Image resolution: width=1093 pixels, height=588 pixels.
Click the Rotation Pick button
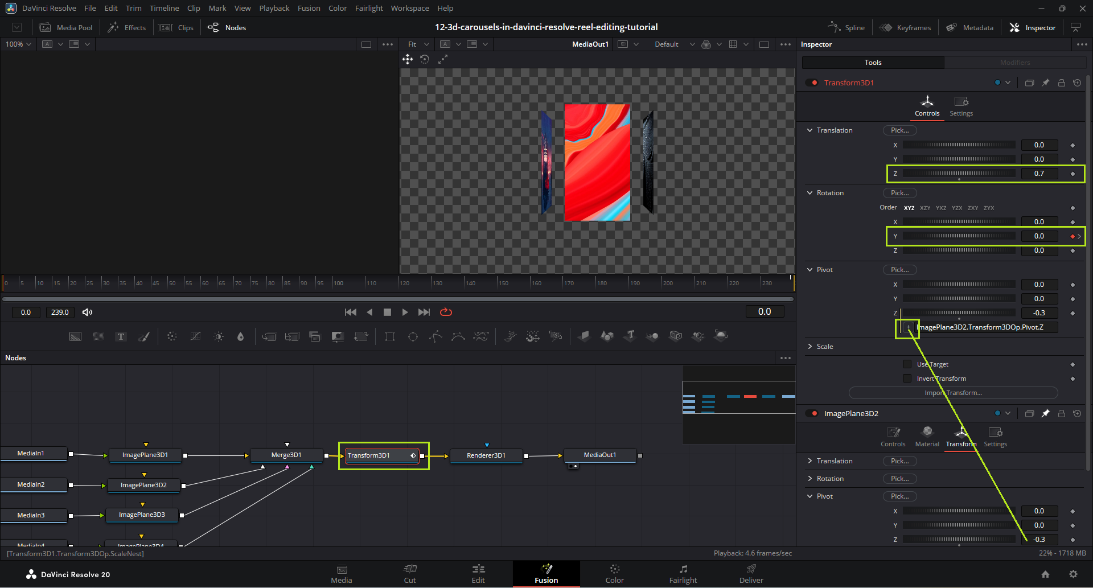tap(899, 193)
